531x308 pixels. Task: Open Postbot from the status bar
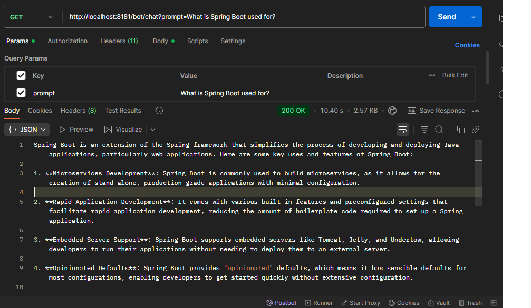click(x=282, y=303)
